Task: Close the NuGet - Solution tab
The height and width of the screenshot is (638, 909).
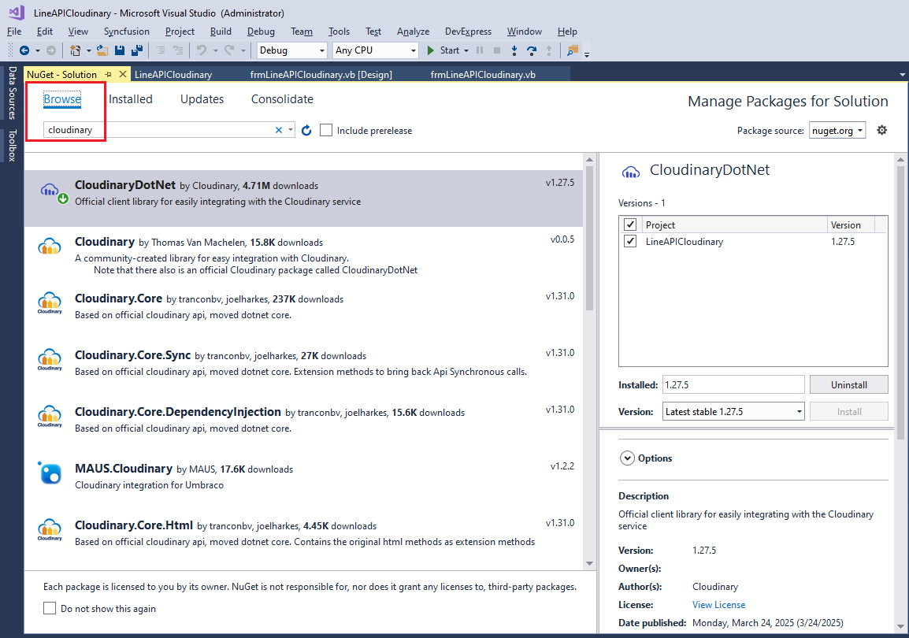Action: point(122,74)
